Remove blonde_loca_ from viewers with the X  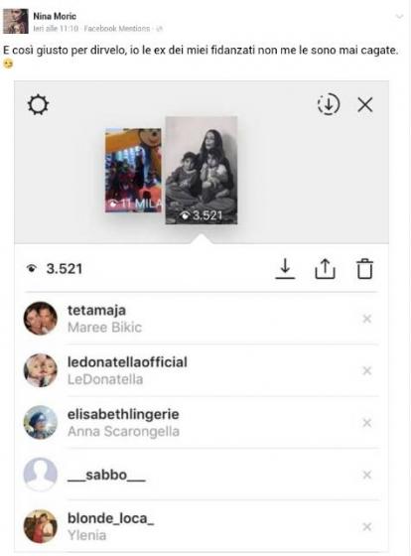tap(367, 527)
